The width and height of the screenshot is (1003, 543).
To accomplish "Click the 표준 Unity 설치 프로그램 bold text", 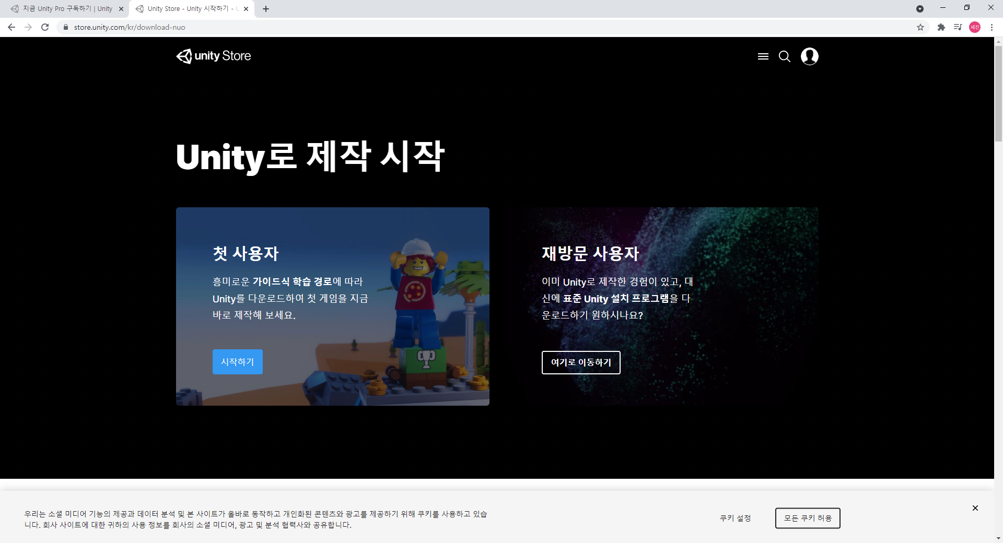I will tap(616, 298).
